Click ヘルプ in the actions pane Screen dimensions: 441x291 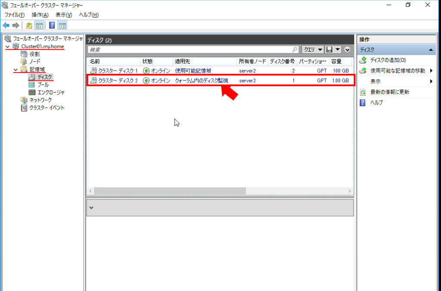coord(376,103)
